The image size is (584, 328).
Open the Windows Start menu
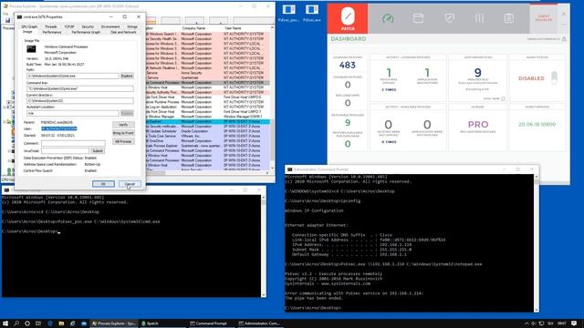(x=5, y=323)
